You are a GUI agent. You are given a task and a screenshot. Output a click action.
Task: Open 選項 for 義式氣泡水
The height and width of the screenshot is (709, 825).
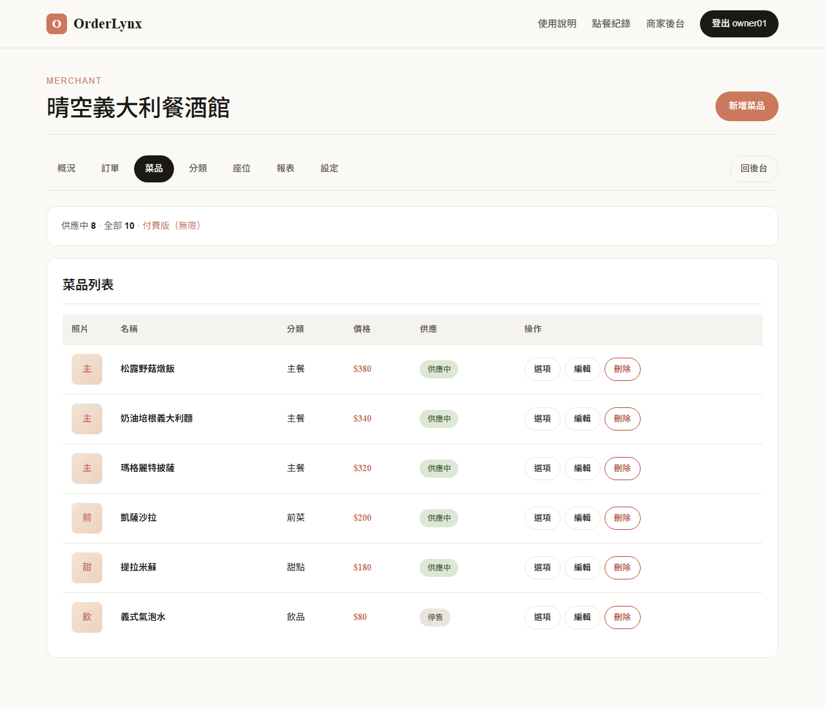(543, 617)
